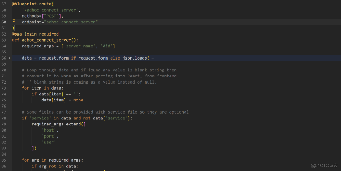Click the 51CTO watermark logo
The width and height of the screenshot is (341, 171).
pyautogui.click(x=324, y=166)
